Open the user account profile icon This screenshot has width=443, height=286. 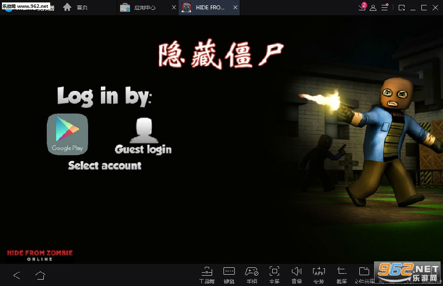coord(373,7)
